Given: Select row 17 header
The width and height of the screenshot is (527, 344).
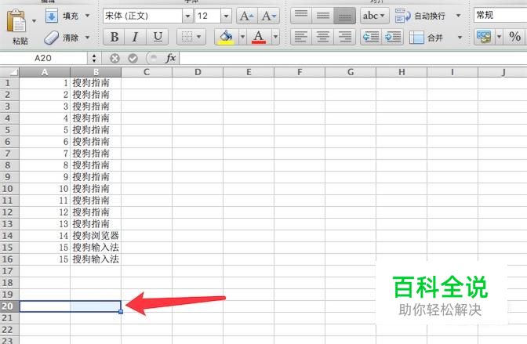Looking at the screenshot, I should tap(9, 271).
